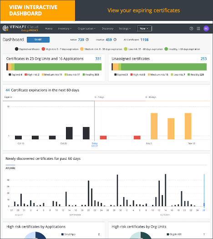Open the help question mark icon in navbar

click(x=191, y=29)
